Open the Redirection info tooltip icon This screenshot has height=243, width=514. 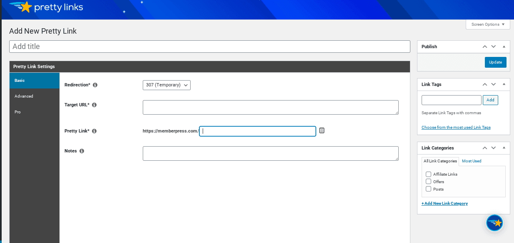(x=95, y=85)
